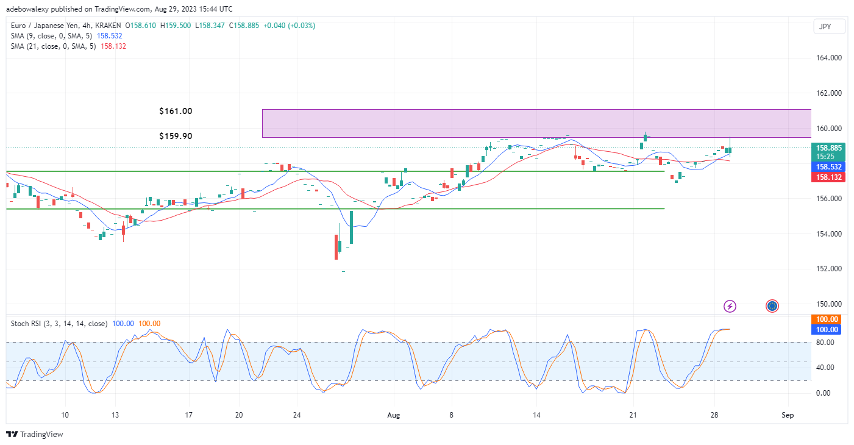Viewport: 854px width, 445px height.
Task: Click the 150.000 price axis label
Action: coord(829,304)
